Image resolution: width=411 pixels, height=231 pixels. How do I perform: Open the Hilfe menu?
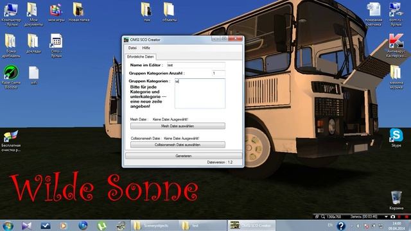click(x=146, y=48)
